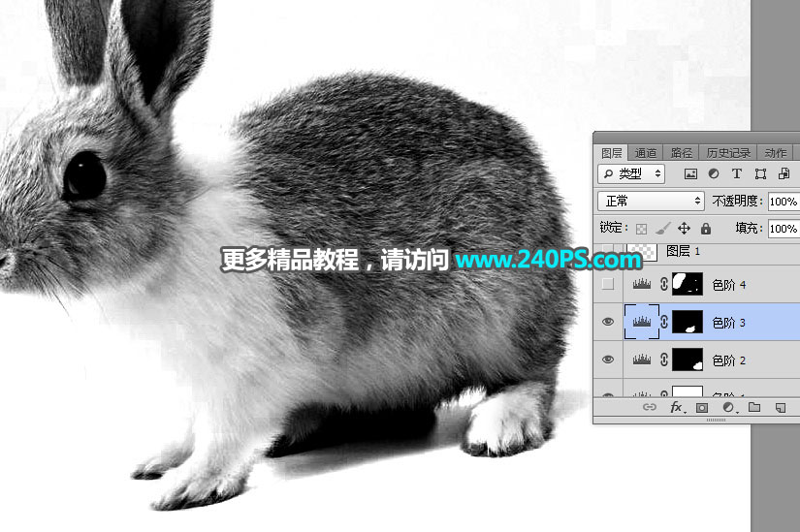This screenshot has height=532, width=800.
Task: Switch to the 历史记录 tab
Action: (x=728, y=153)
